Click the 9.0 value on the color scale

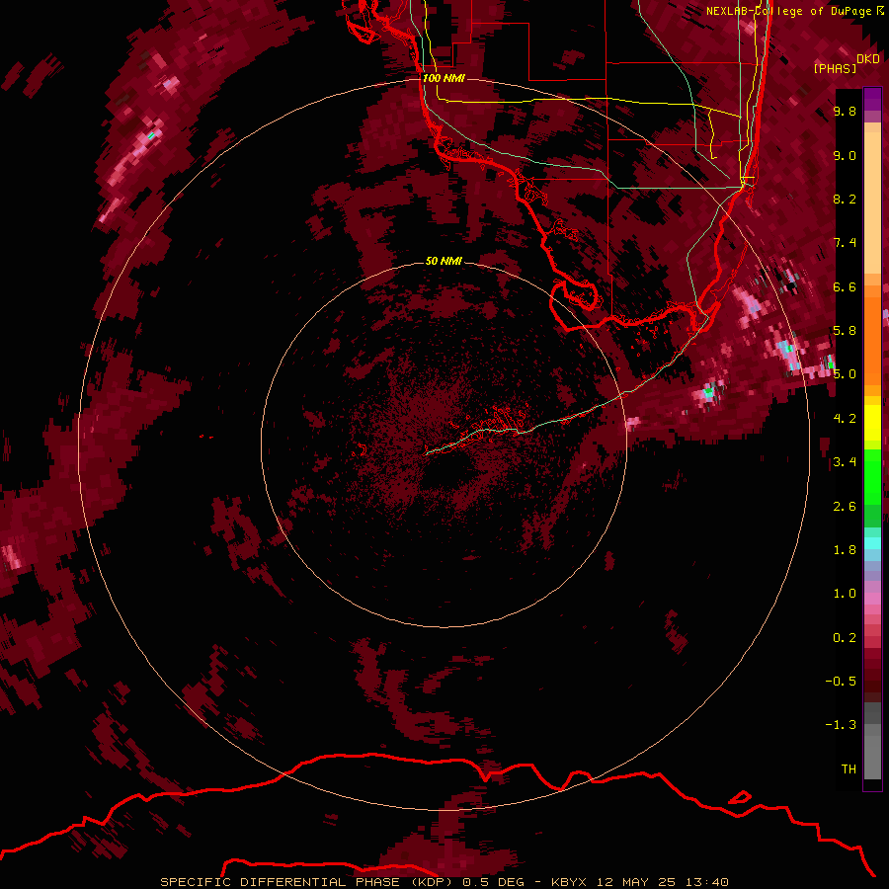point(845,155)
